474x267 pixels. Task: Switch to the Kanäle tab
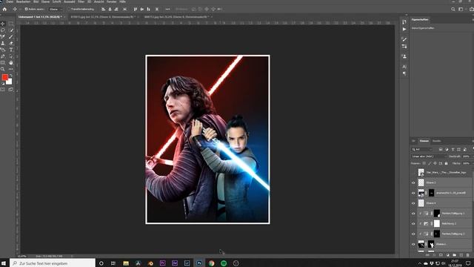click(436, 141)
